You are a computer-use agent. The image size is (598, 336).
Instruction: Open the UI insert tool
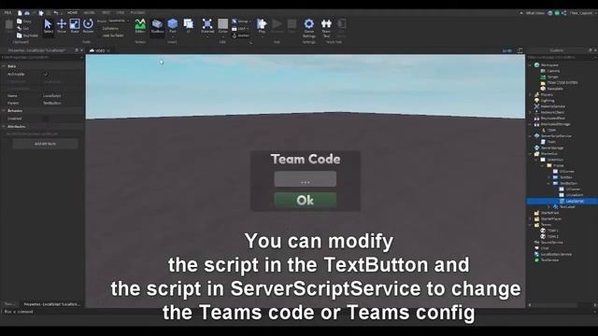[x=189, y=26]
